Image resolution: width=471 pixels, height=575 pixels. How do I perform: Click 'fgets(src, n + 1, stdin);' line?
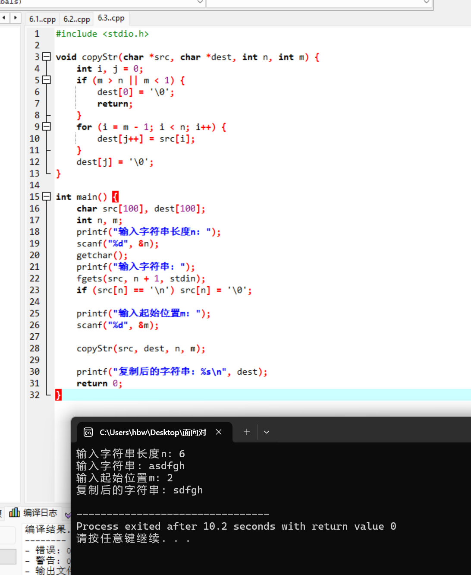141,278
